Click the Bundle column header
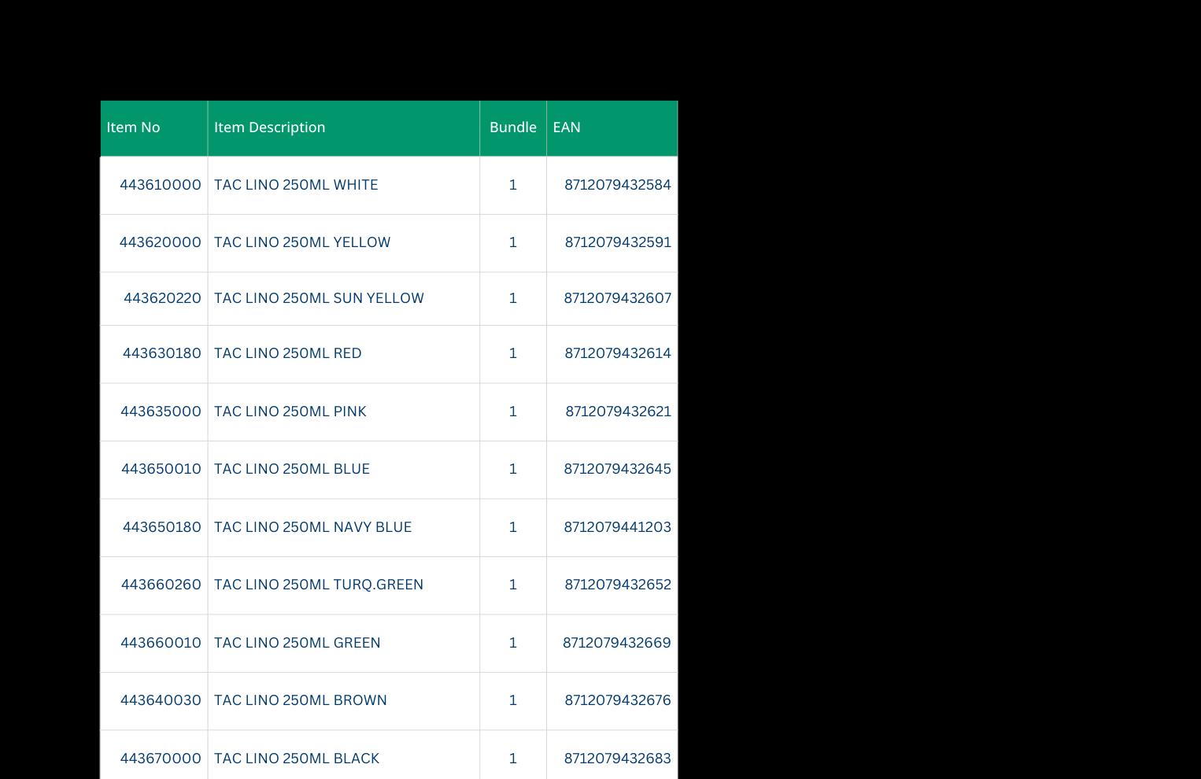The width and height of the screenshot is (1201, 779). [513, 127]
